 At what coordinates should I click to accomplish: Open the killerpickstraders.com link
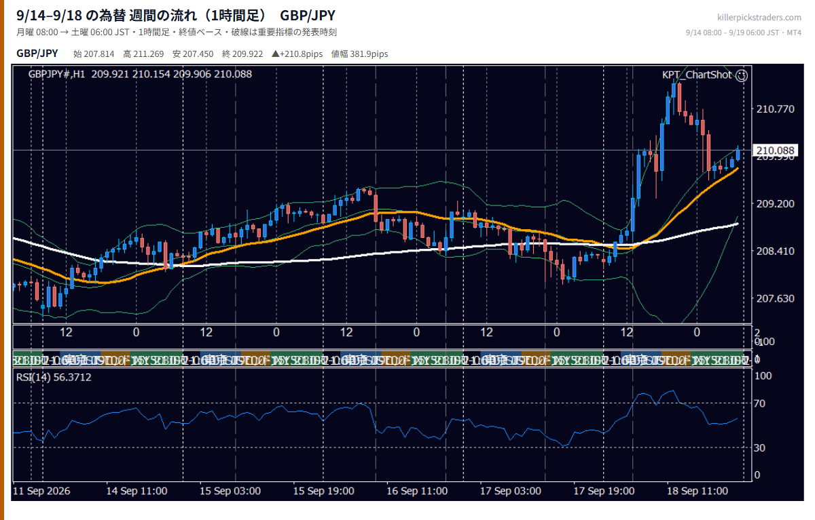coord(759,18)
